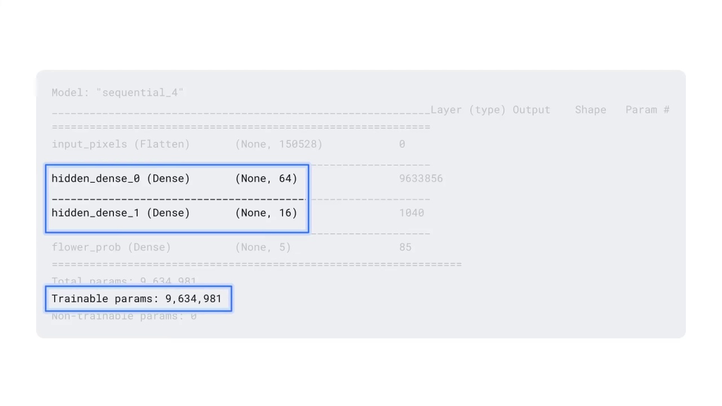This screenshot has height=406, width=722.
Task: Click the "Layer (type)" column header
Action: 468,110
